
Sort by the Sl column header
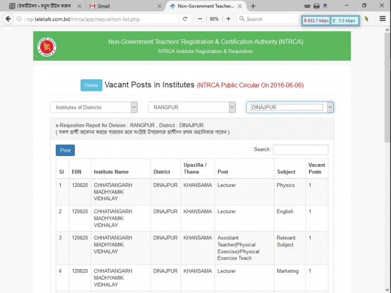63,169
